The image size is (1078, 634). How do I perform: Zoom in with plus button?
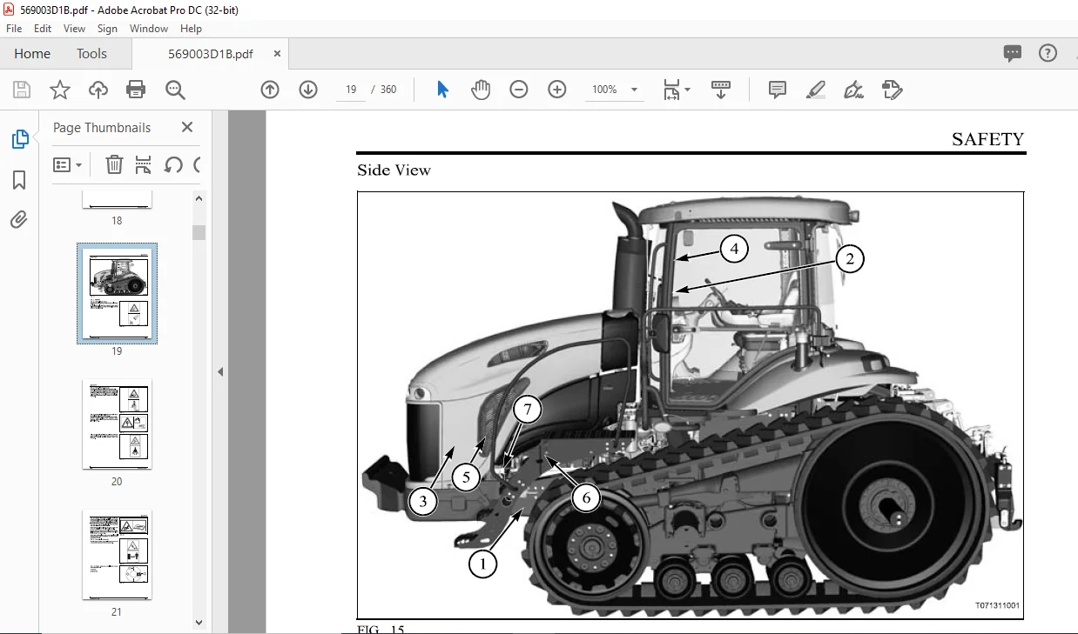pyautogui.click(x=557, y=90)
